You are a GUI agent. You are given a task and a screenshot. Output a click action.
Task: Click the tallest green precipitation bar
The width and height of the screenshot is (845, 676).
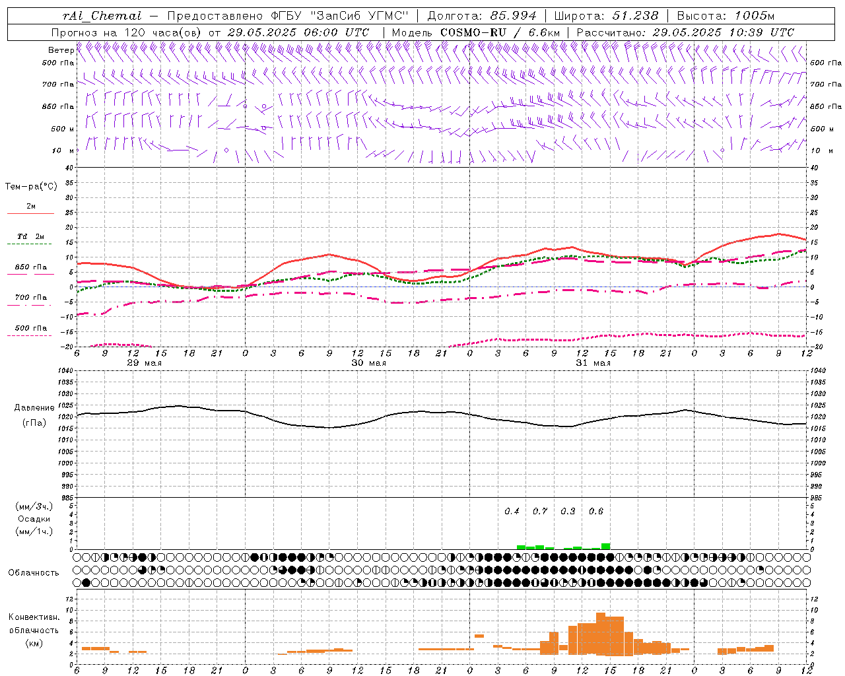(605, 546)
